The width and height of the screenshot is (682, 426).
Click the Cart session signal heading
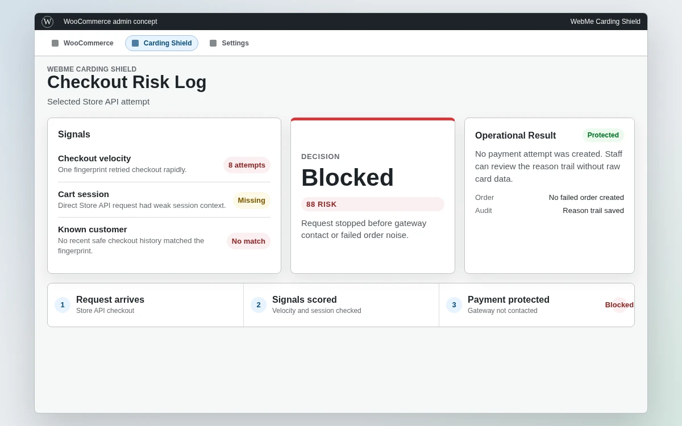pyautogui.click(x=84, y=194)
